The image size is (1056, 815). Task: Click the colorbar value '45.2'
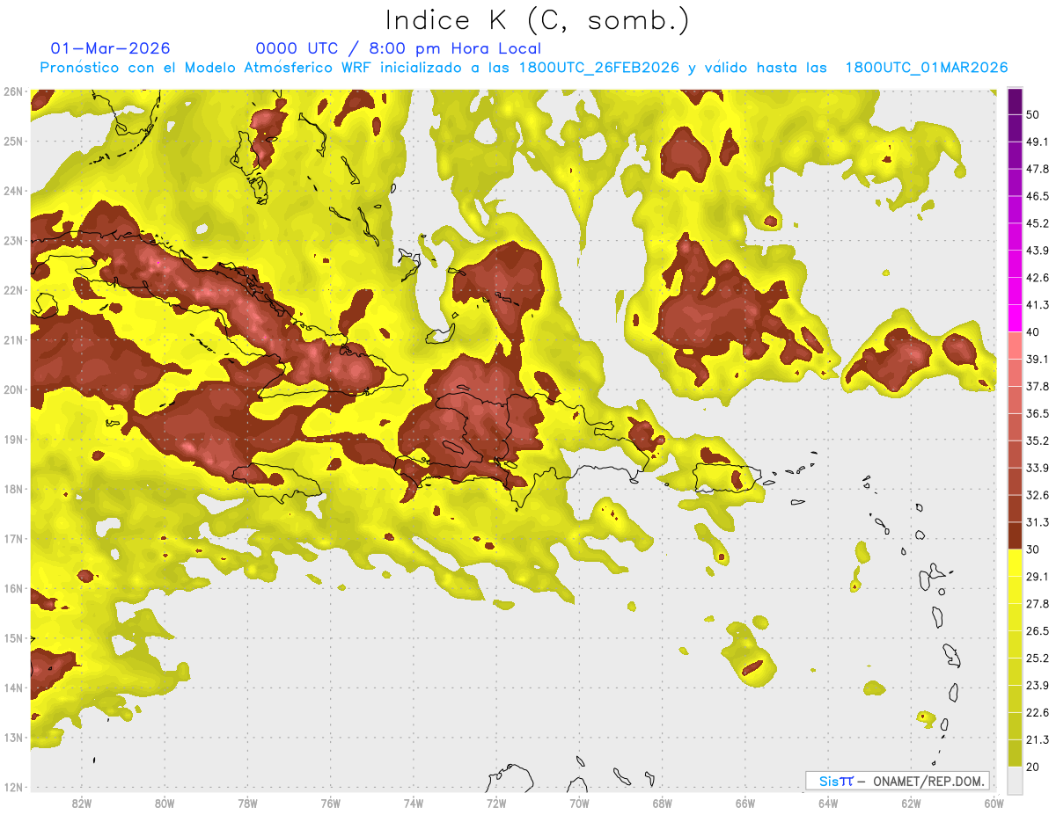coord(1038,223)
